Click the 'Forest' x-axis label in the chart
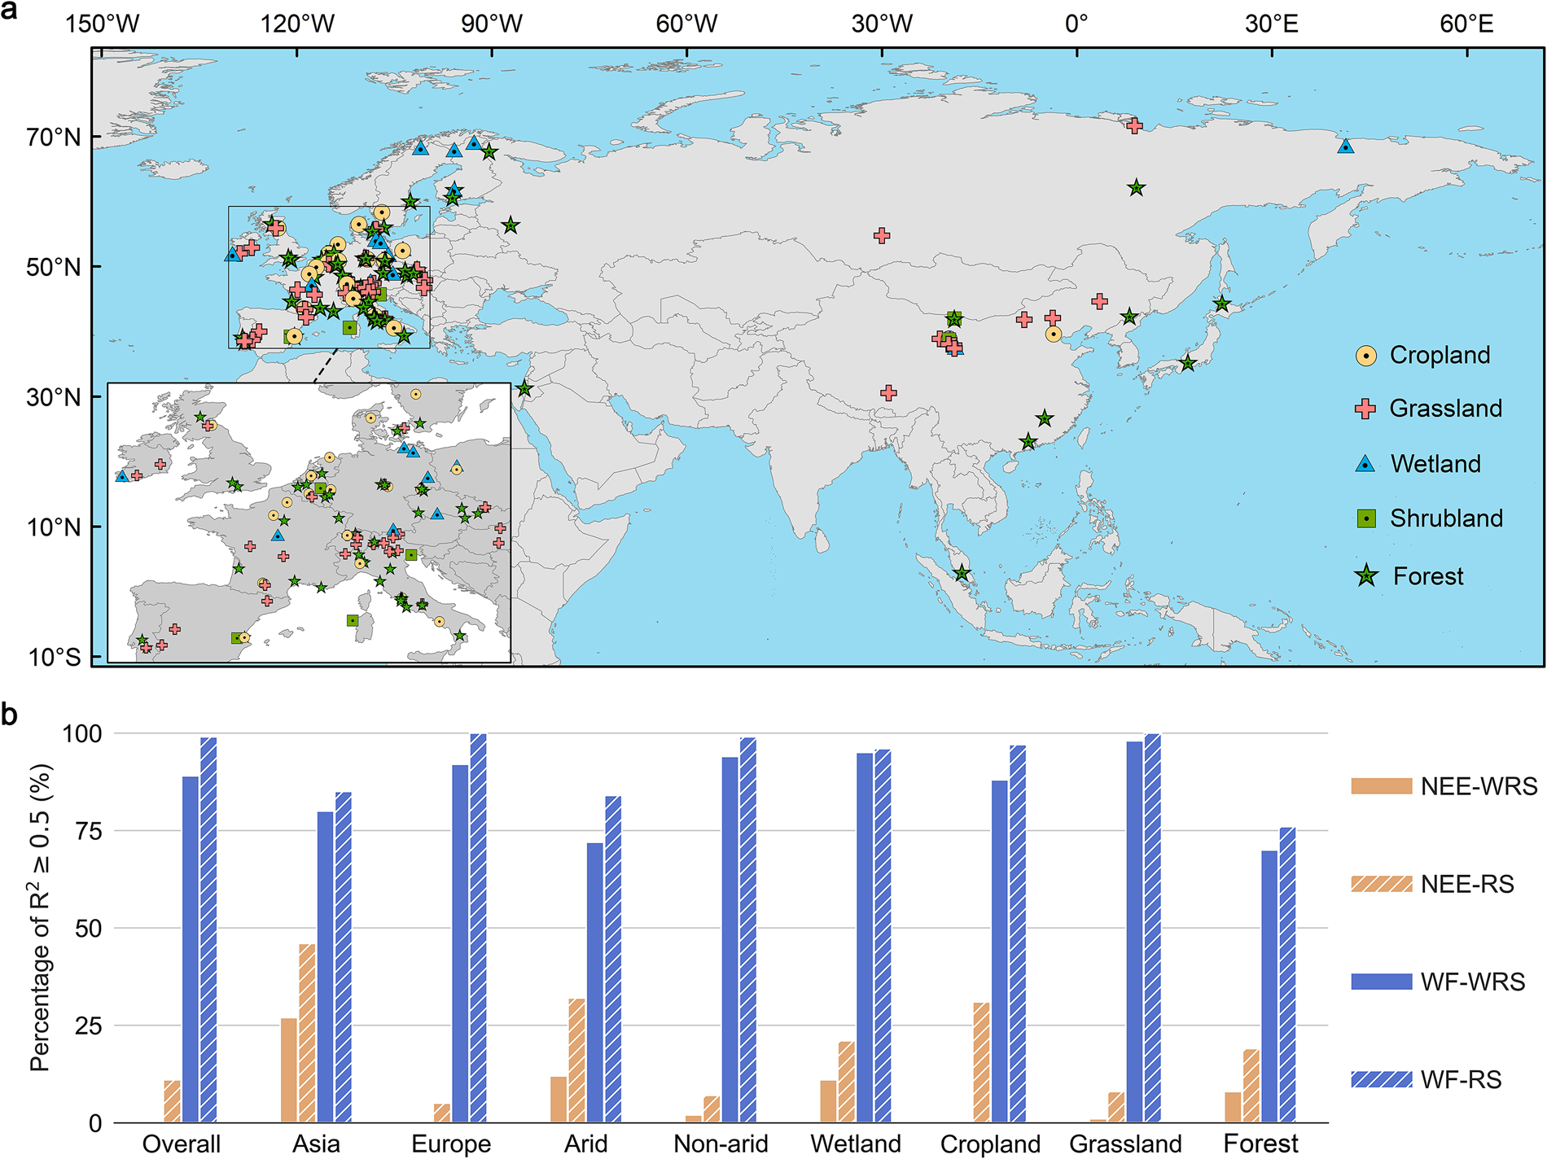This screenshot has height=1159, width=1547. [1261, 1144]
